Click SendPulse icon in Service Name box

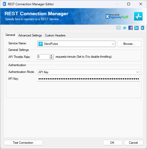[41, 44]
